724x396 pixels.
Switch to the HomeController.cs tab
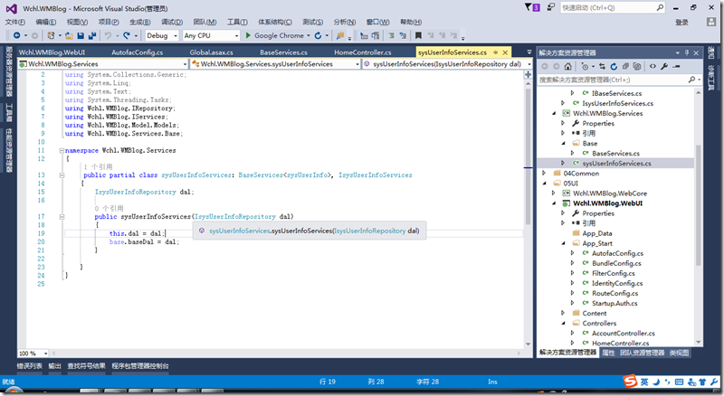[x=363, y=52]
